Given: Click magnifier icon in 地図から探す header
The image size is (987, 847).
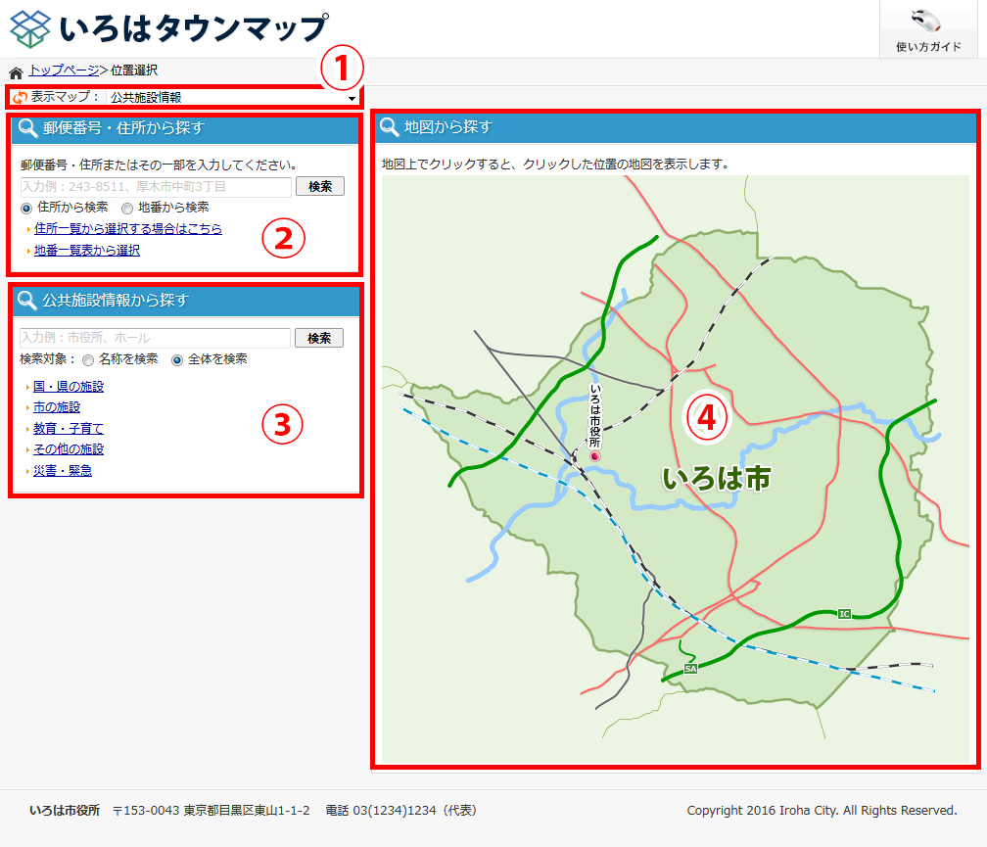Looking at the screenshot, I should point(390,127).
